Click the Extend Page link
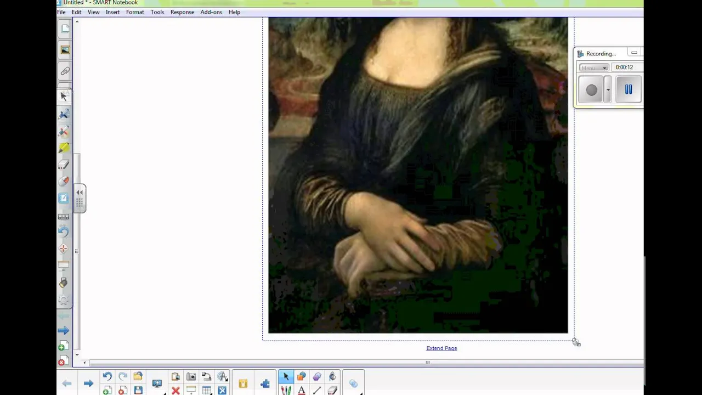The height and width of the screenshot is (395, 702). (x=441, y=348)
